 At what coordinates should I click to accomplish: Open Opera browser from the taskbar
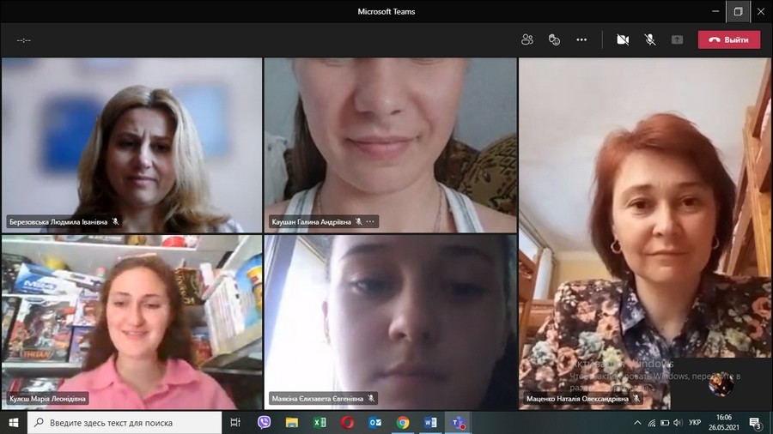pos(347,423)
